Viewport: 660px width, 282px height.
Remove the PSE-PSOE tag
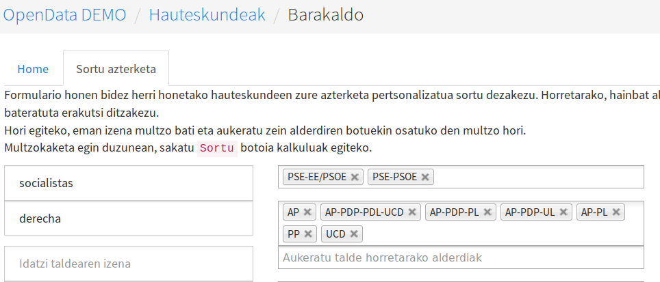click(x=425, y=177)
